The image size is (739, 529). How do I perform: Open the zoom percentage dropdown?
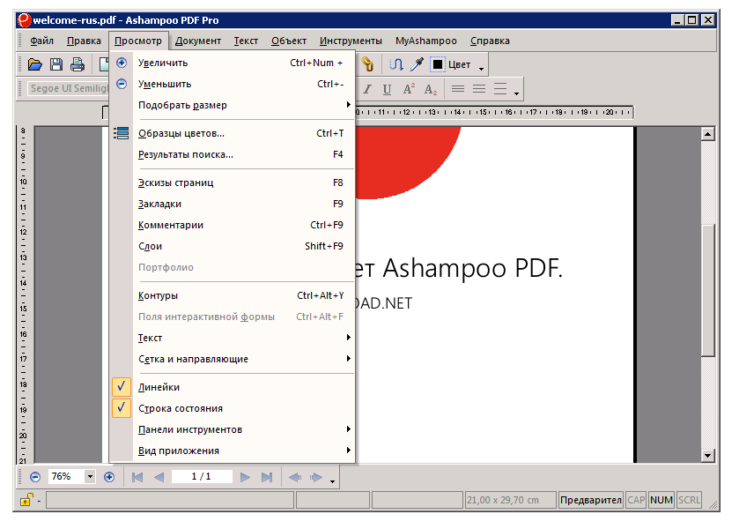92,477
